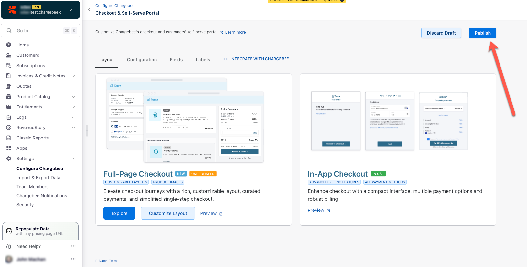Click the Quotes sidebar icon
The image size is (527, 267).
point(9,86)
